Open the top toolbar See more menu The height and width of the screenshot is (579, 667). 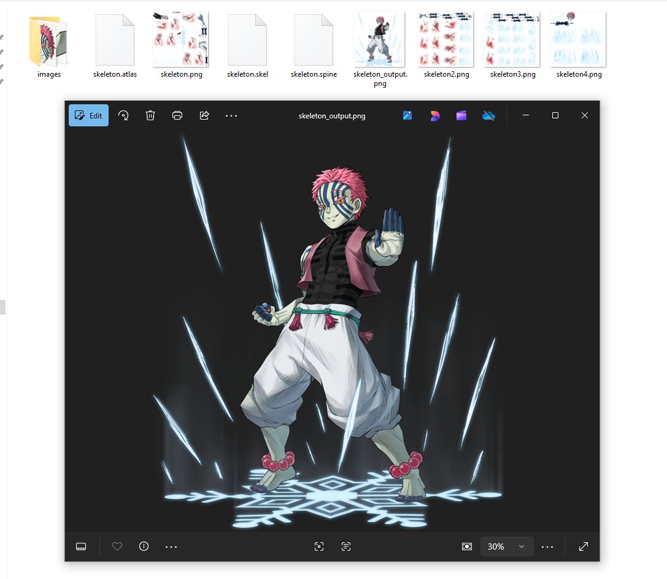click(231, 115)
